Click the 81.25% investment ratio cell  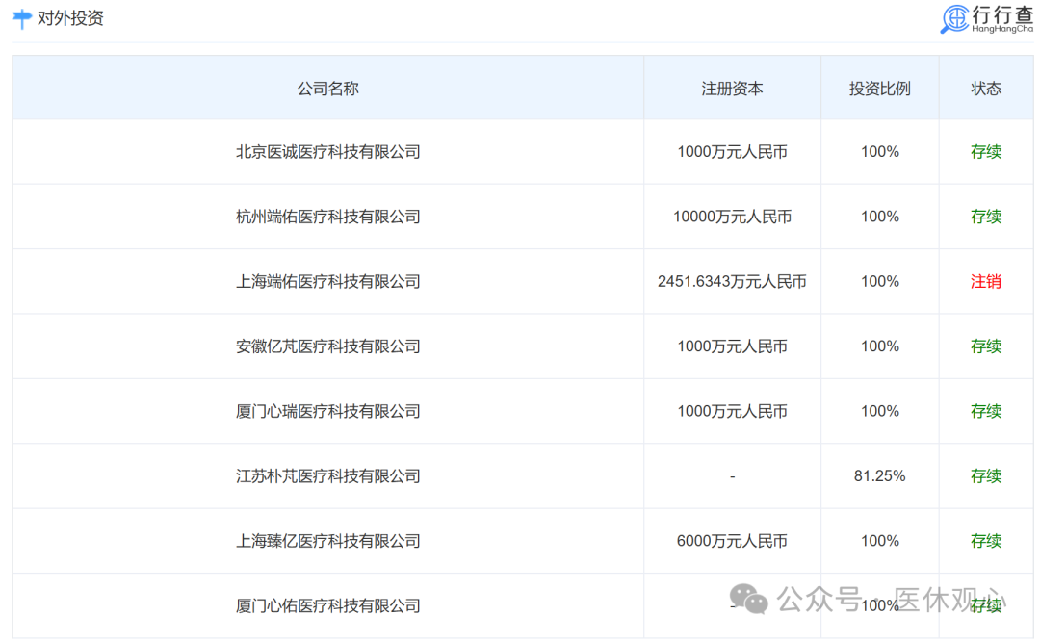pos(879,475)
